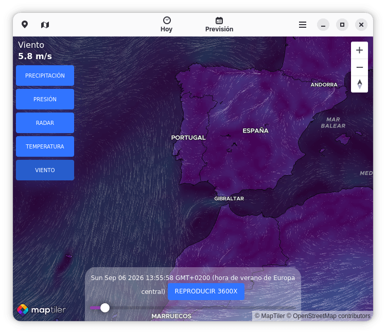Zoom in with the plus button
386x334 pixels.
pyautogui.click(x=359, y=50)
